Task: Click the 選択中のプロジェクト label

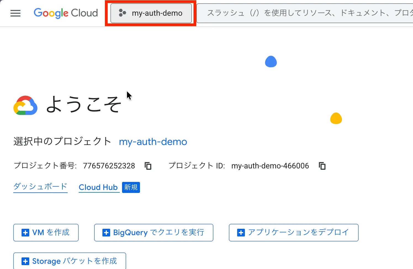Action: pos(62,141)
